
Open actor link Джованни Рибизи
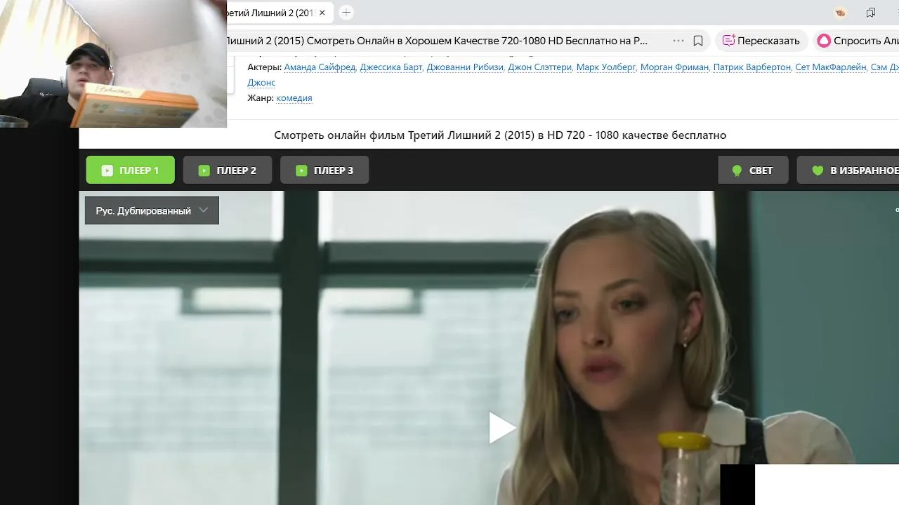point(465,67)
